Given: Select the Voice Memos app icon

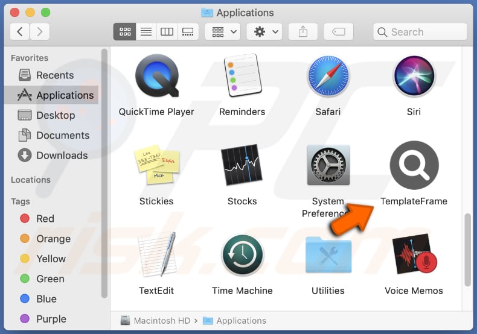Looking at the screenshot, I should (414, 254).
